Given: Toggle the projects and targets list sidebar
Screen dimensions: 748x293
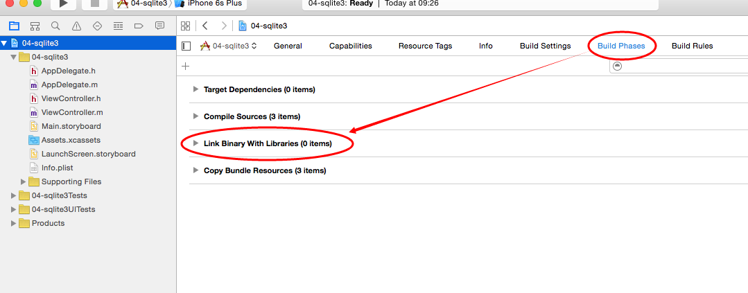Looking at the screenshot, I should point(186,46).
